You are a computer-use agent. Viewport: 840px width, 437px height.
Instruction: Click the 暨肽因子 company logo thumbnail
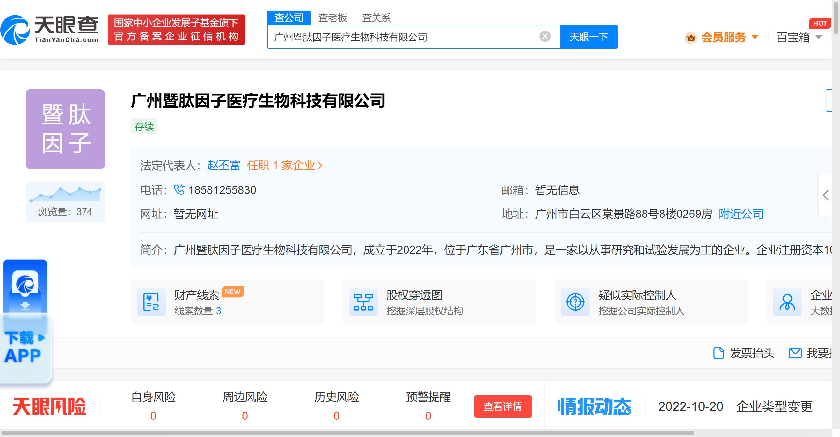click(65, 129)
